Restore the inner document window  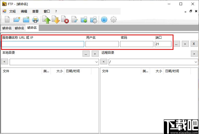point(191,11)
